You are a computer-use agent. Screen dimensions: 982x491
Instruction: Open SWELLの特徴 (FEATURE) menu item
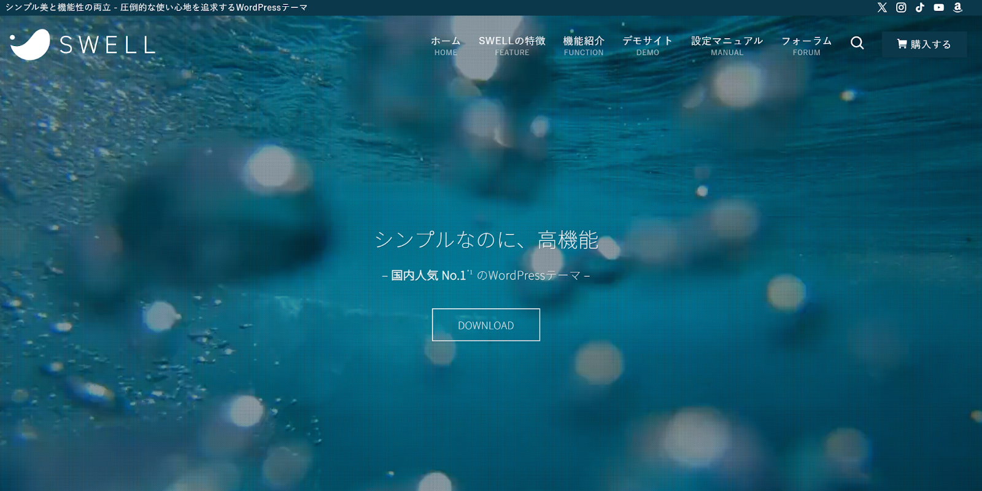[x=512, y=45]
